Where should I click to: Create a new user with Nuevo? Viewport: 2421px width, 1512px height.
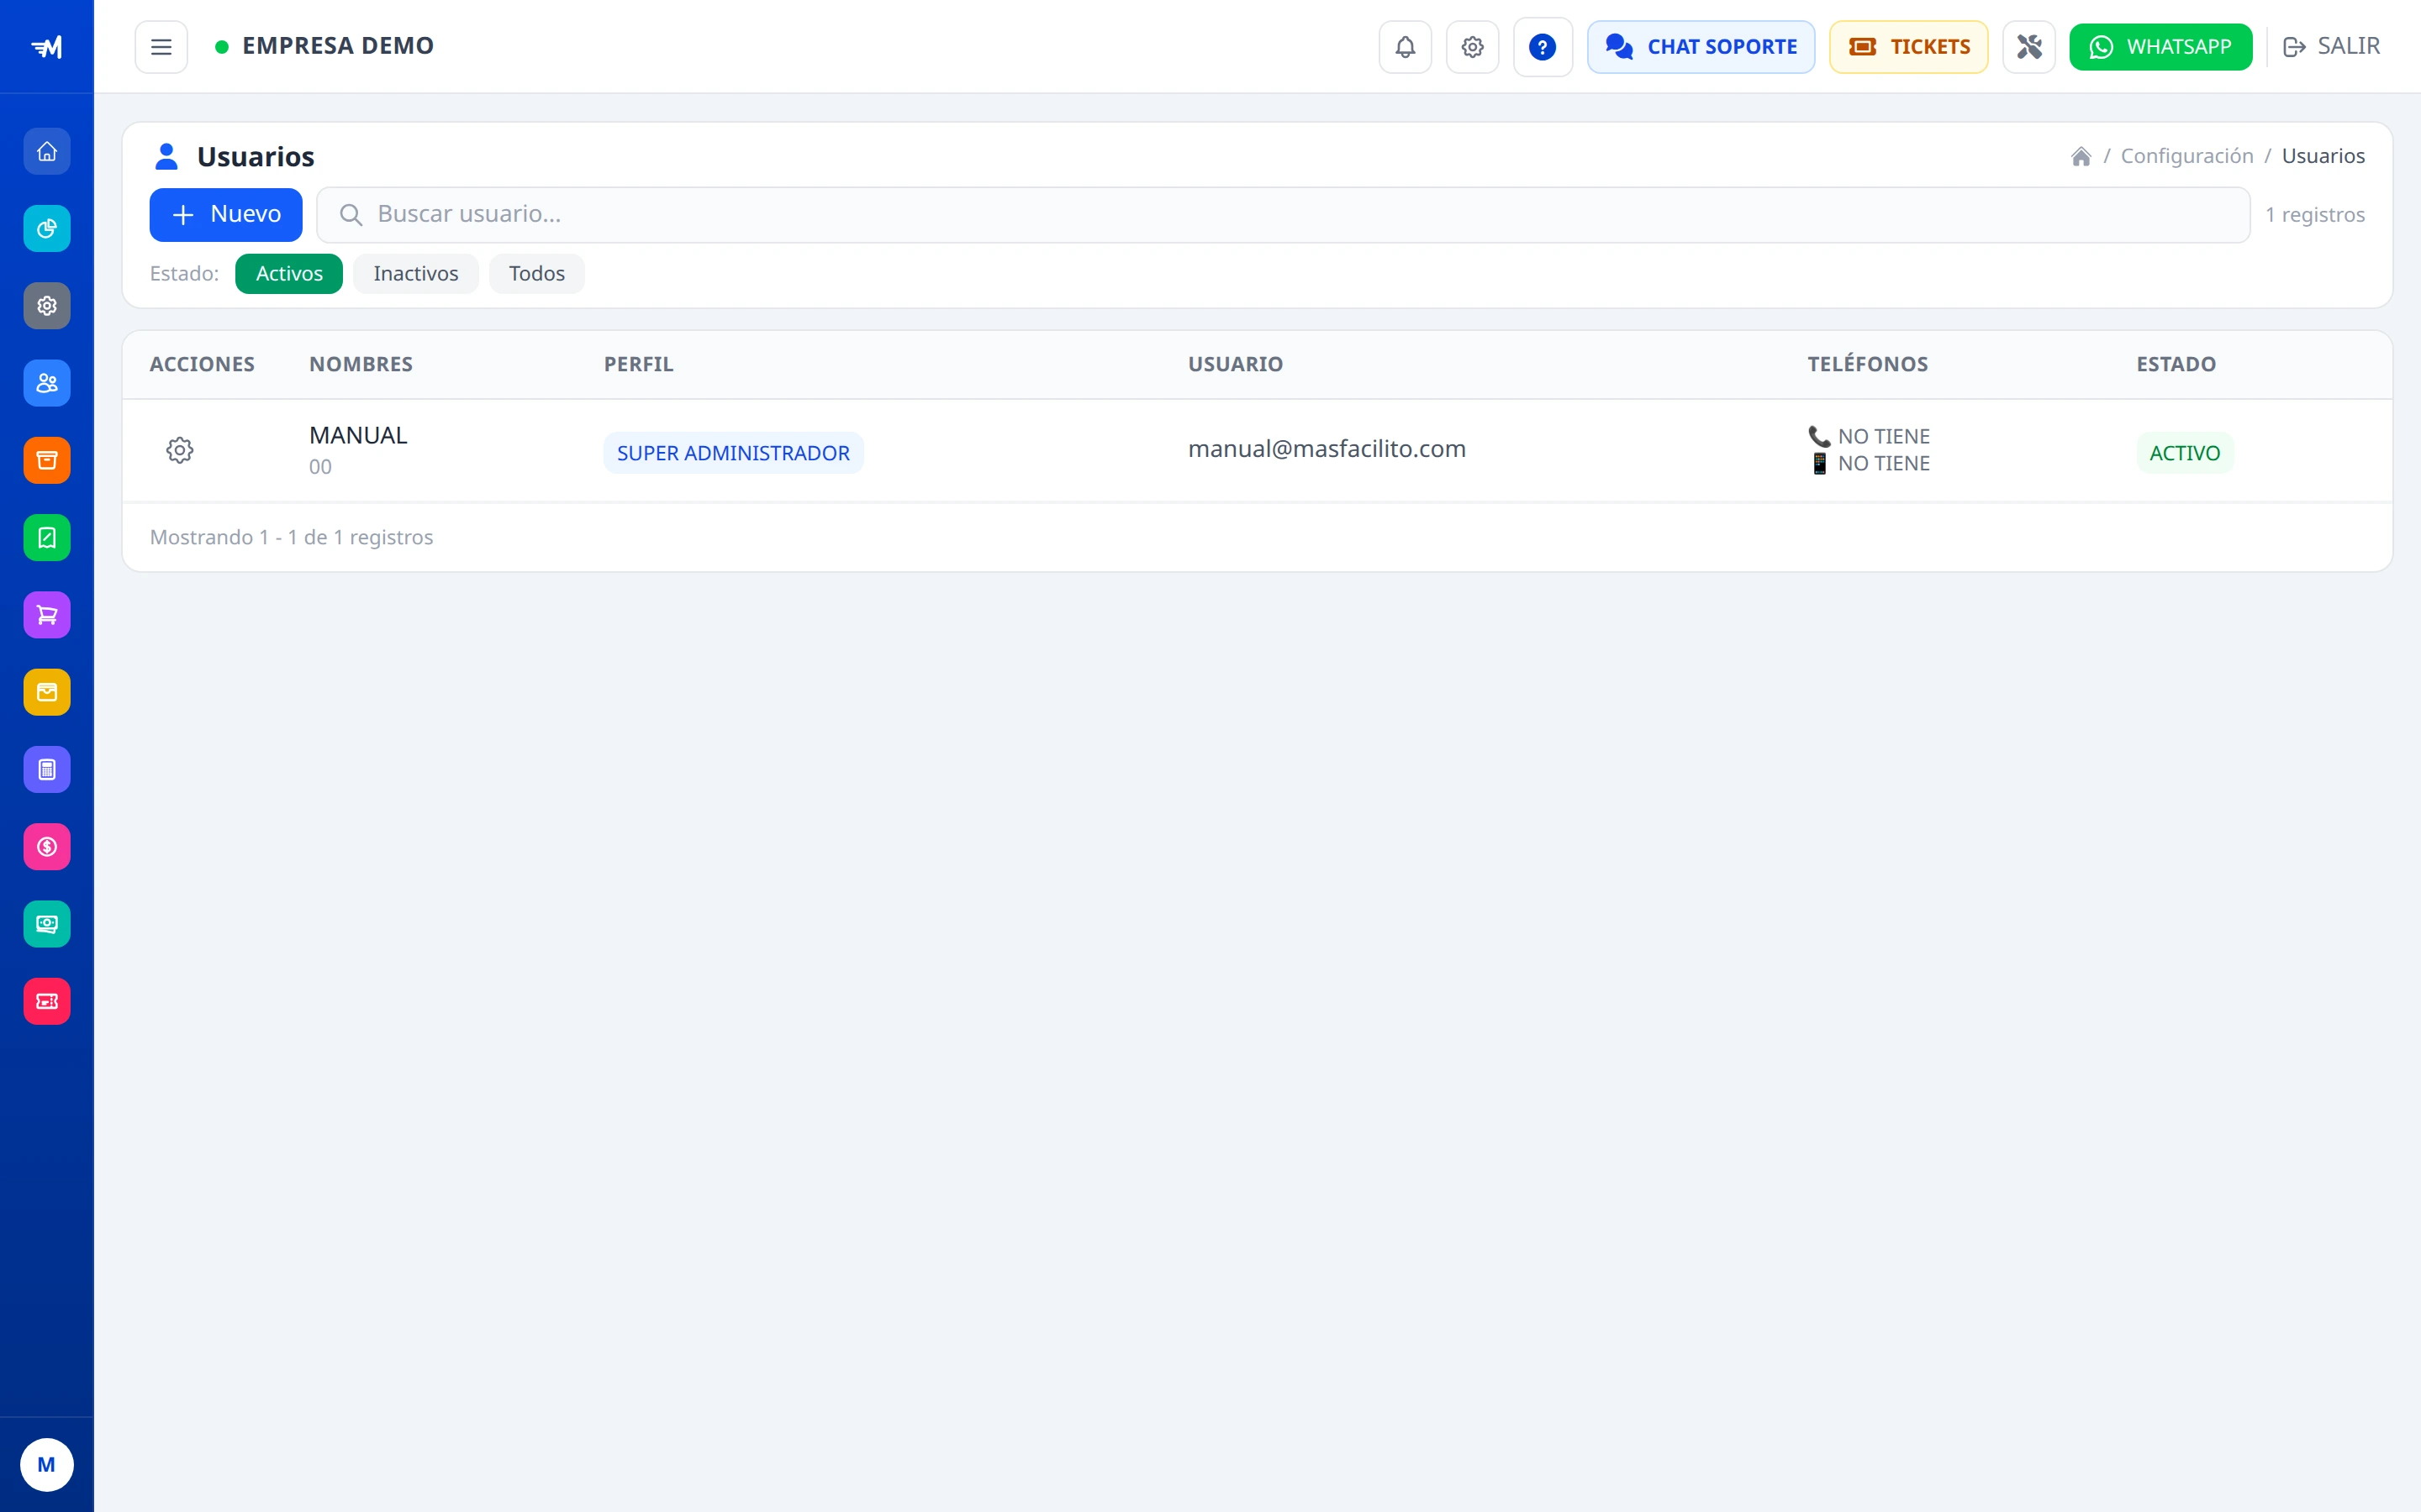[226, 215]
